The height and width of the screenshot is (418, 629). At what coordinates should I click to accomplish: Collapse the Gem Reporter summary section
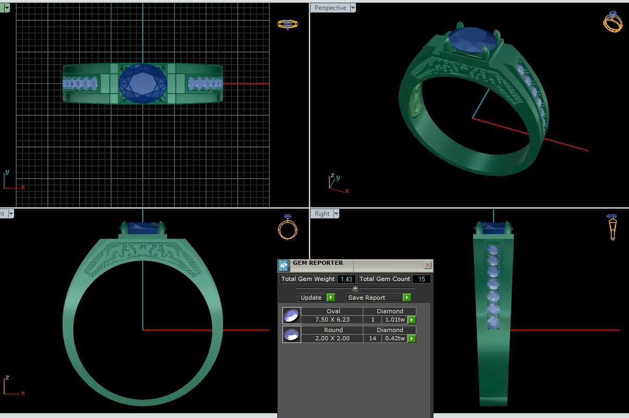355,288
